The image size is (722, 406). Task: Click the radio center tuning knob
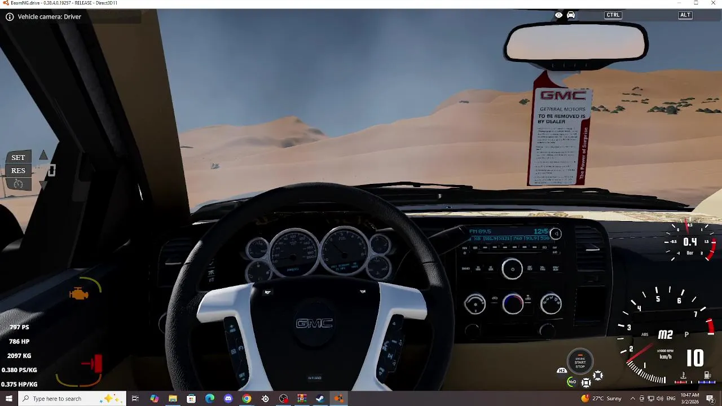(512, 269)
